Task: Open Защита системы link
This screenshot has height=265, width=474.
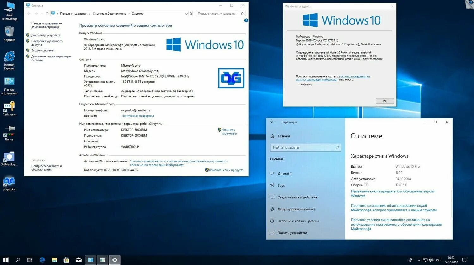Action: (43, 50)
